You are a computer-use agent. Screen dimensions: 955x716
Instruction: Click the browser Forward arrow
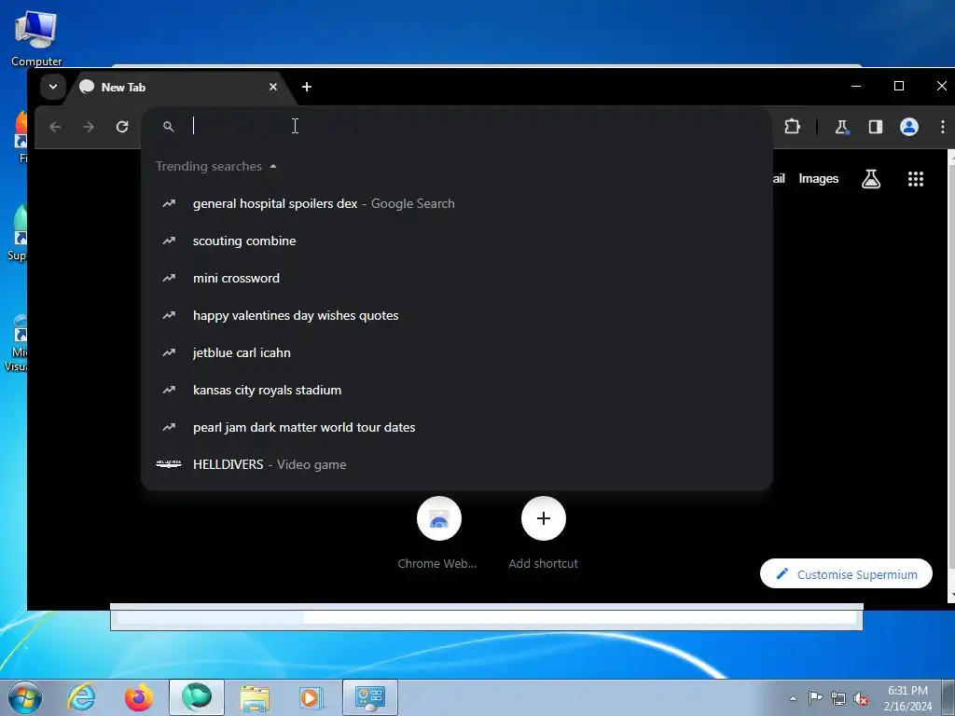[x=89, y=127]
